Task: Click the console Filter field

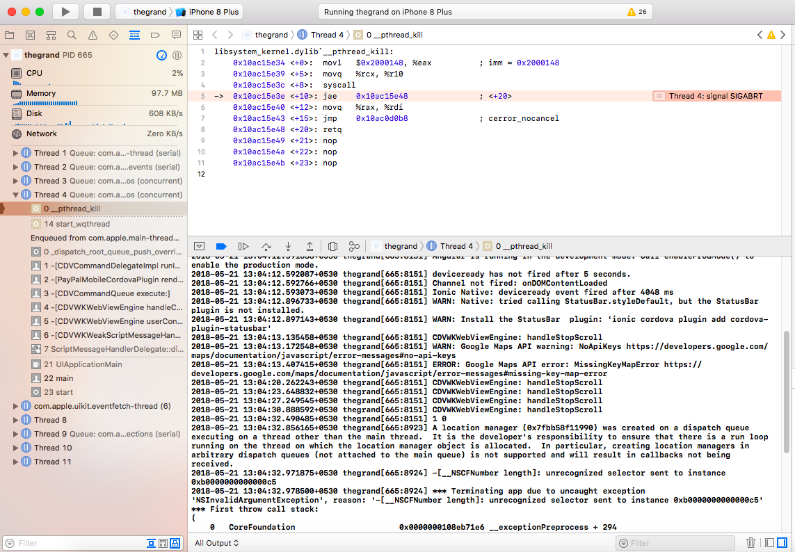Action: (x=675, y=543)
